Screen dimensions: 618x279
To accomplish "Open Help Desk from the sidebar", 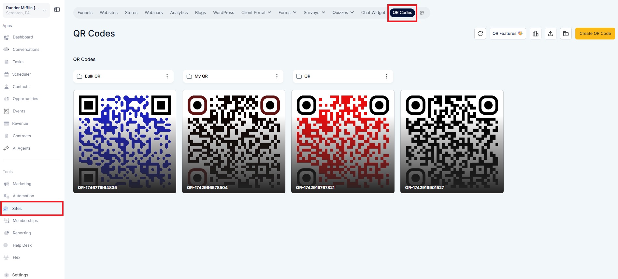I will click(x=22, y=245).
